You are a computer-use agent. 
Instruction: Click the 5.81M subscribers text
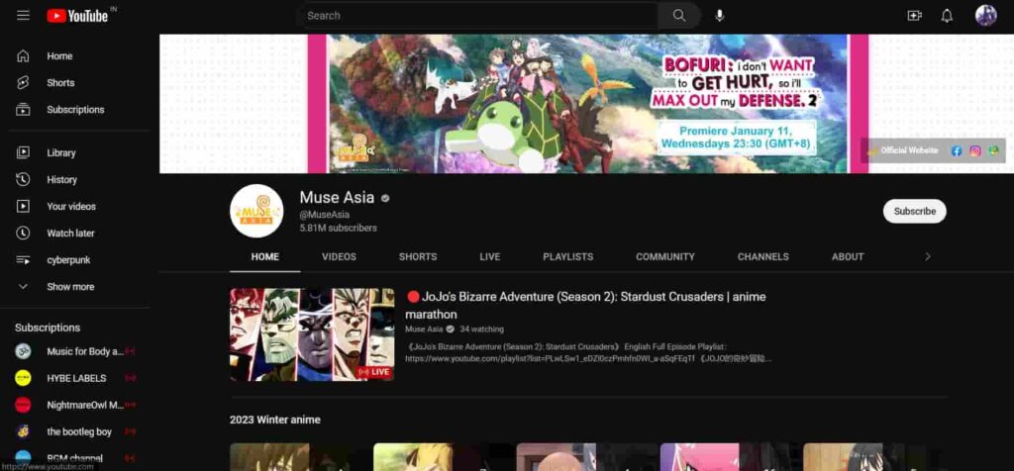pos(339,228)
